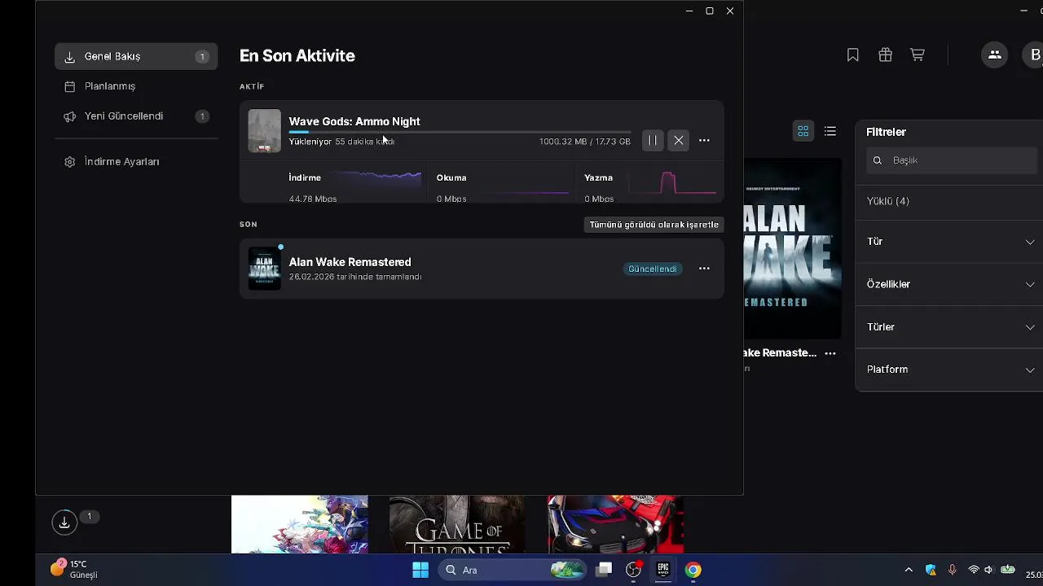Screen dimensions: 1043x586
Task: Open the Yeni Güncellendi section
Action: tap(136, 116)
